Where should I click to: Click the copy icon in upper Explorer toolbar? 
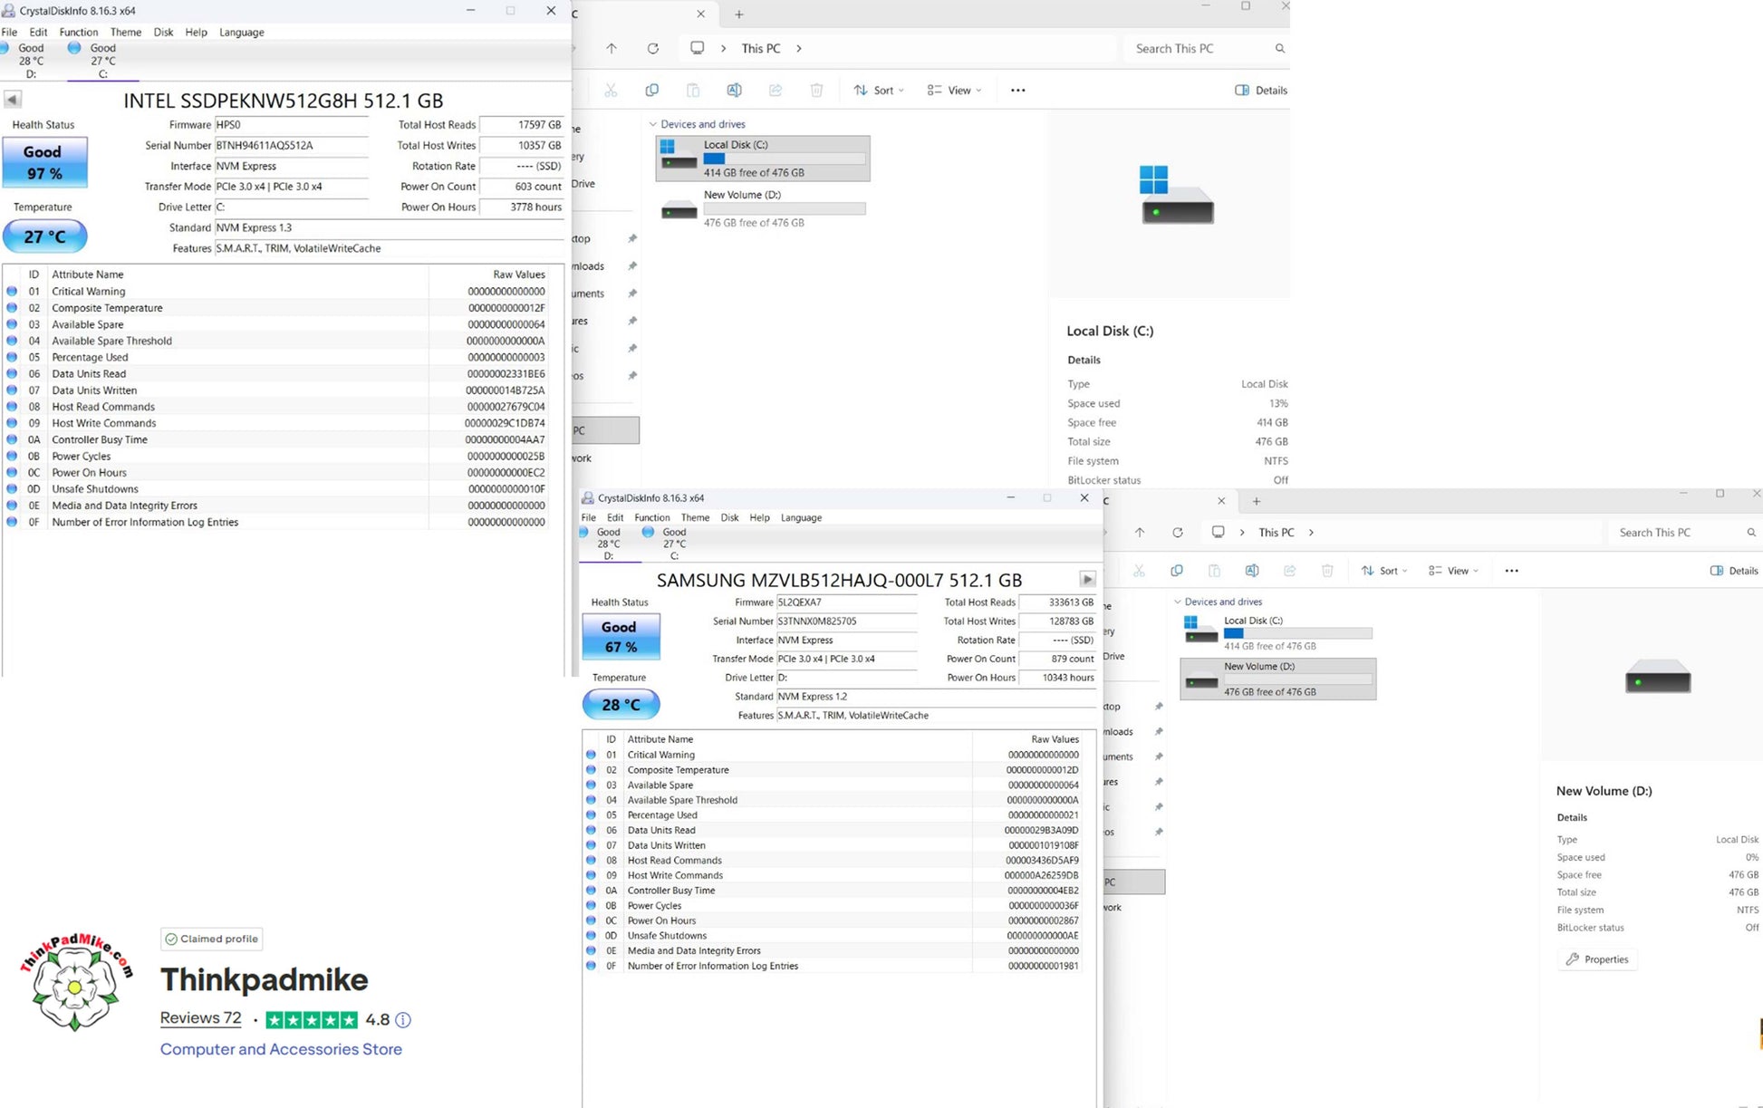[x=651, y=91]
